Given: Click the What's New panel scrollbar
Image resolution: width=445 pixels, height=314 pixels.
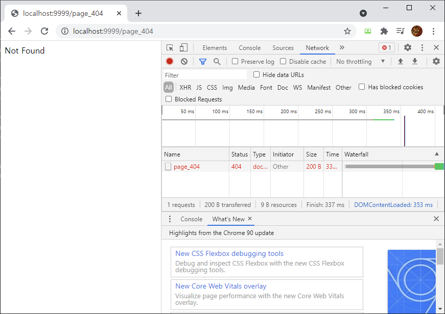Looking at the screenshot, I should tap(440, 256).
